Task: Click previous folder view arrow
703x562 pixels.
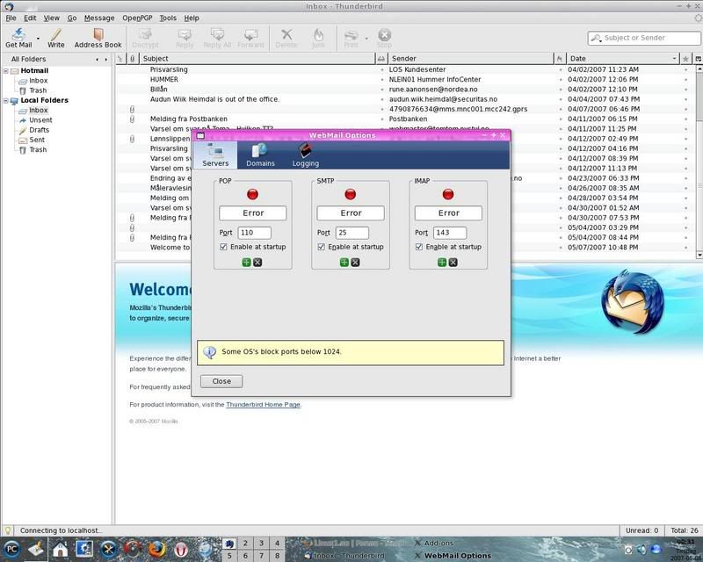Action: pos(97,59)
